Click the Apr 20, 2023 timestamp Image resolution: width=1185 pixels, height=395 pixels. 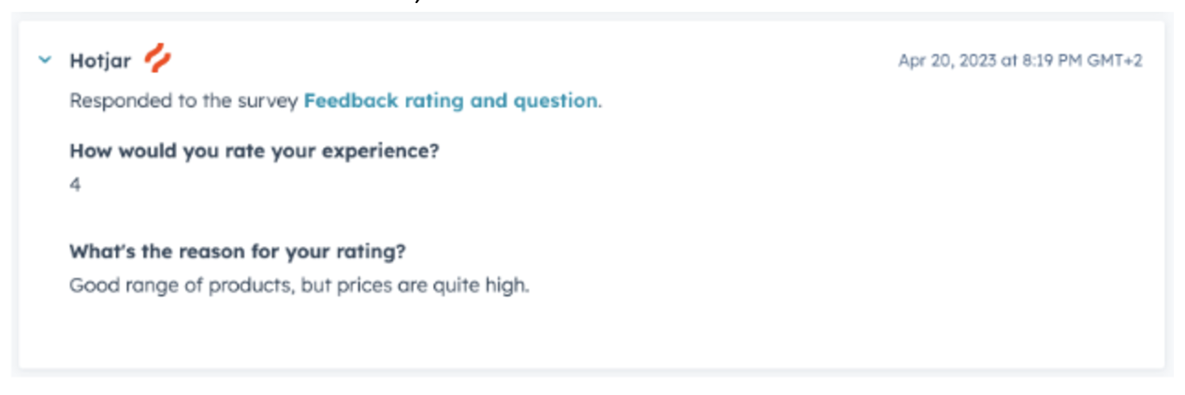[x=1020, y=61]
